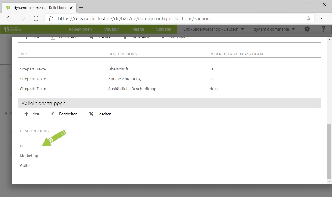Click scrollbar down arrow

click(329, 182)
